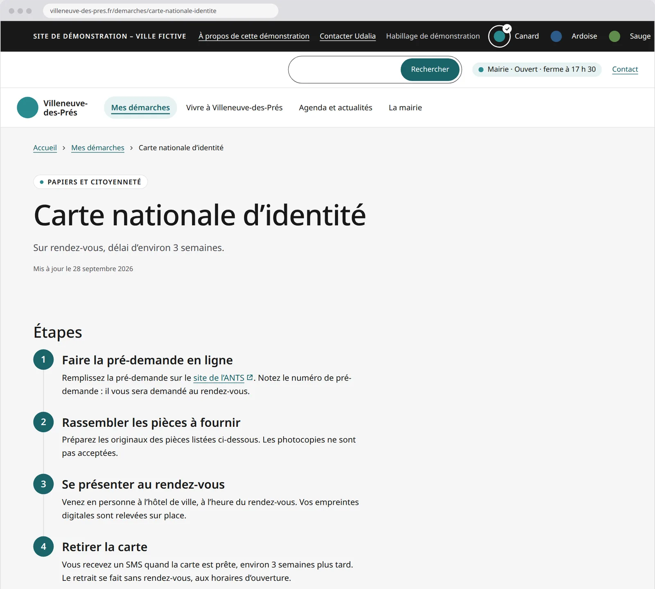Open the site de l'ANTS link

click(219, 378)
